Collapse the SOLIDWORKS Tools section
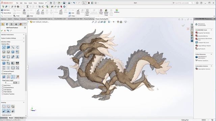Image resolution: width=216 pixels, height=121 pixels. coord(211,30)
